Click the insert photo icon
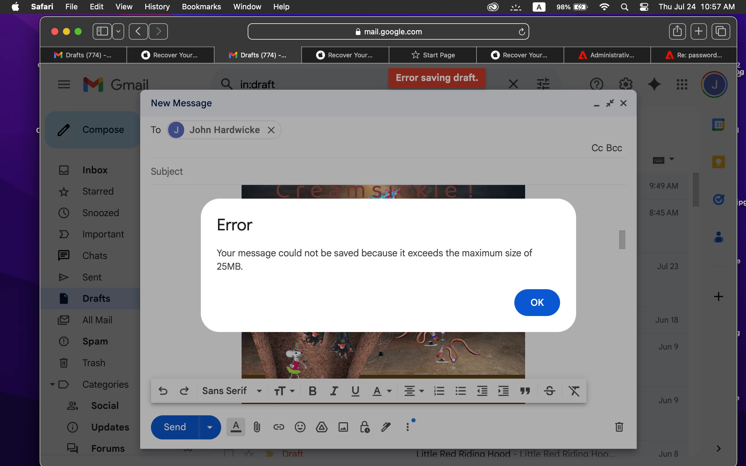The image size is (746, 466). (x=343, y=427)
